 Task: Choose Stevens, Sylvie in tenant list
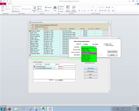(89, 57)
